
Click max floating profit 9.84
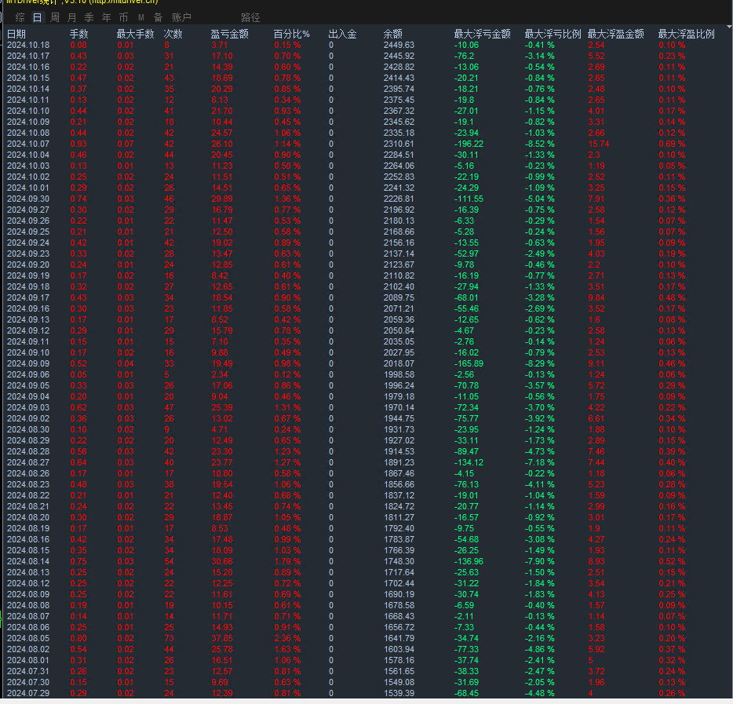(596, 297)
